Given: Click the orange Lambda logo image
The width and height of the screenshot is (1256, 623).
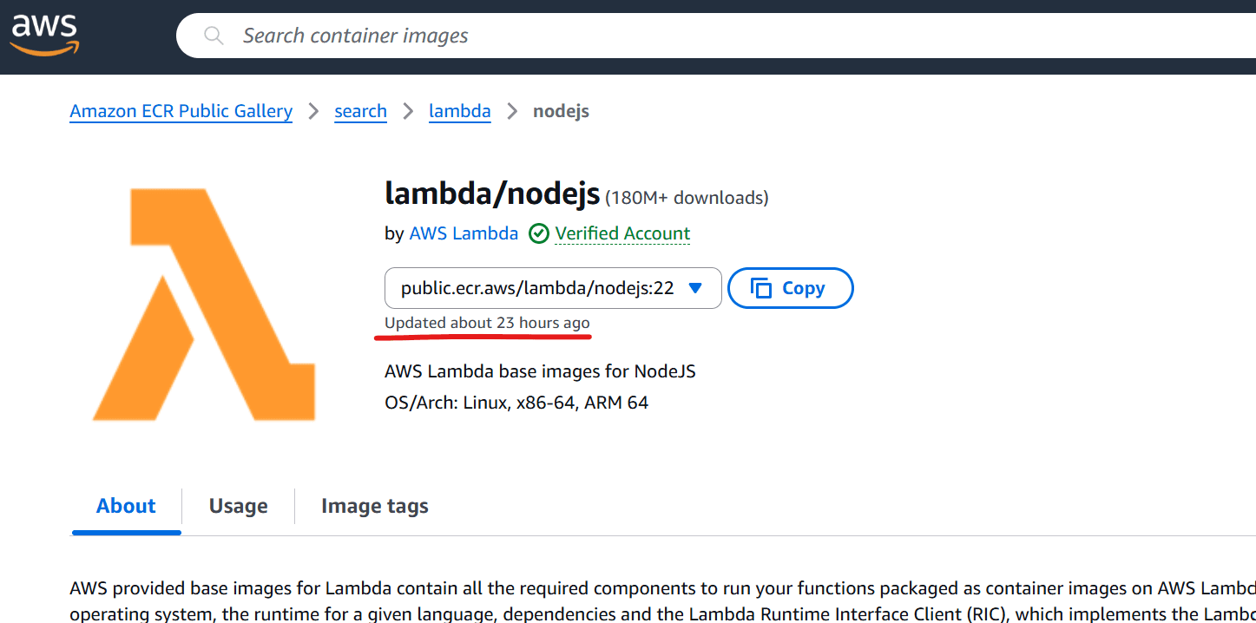Looking at the screenshot, I should (204, 304).
